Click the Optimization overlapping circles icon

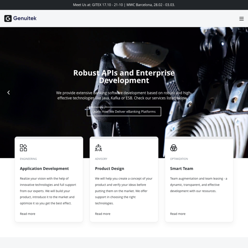[174, 148]
